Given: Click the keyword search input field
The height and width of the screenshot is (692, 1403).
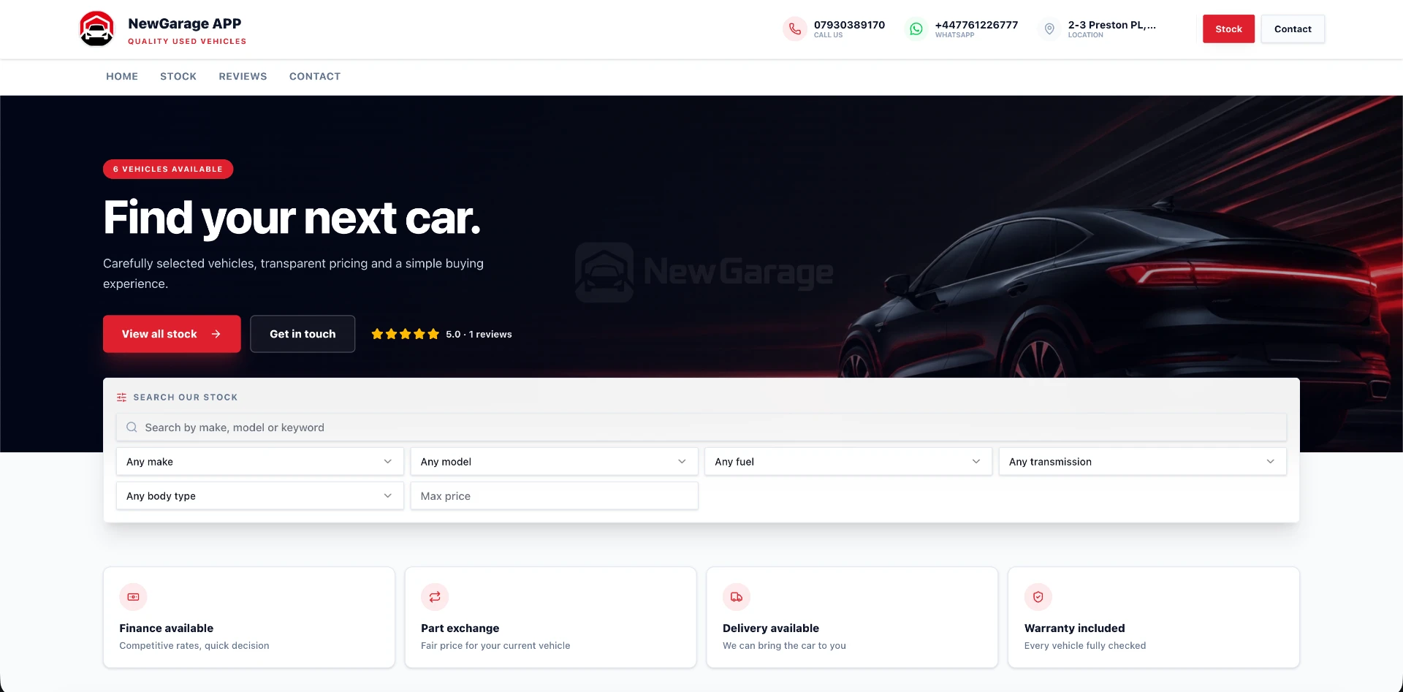Looking at the screenshot, I should [x=701, y=427].
